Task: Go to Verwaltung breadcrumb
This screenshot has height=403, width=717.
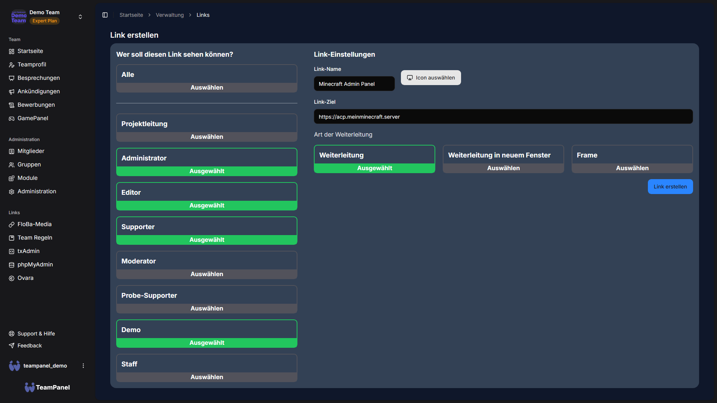Action: coord(170,15)
